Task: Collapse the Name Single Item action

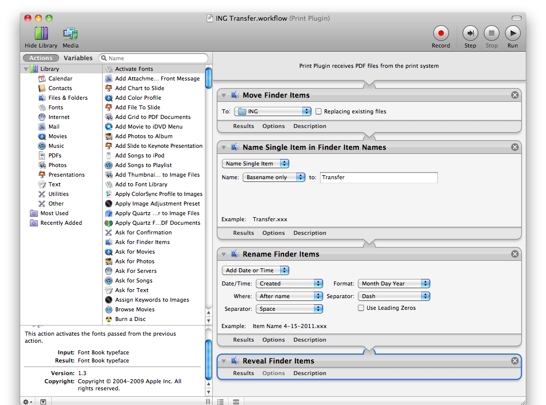Action: pyautogui.click(x=224, y=147)
